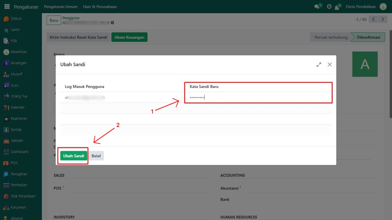Open the activities clock icon
This screenshot has height=220, width=392.
click(x=329, y=6)
